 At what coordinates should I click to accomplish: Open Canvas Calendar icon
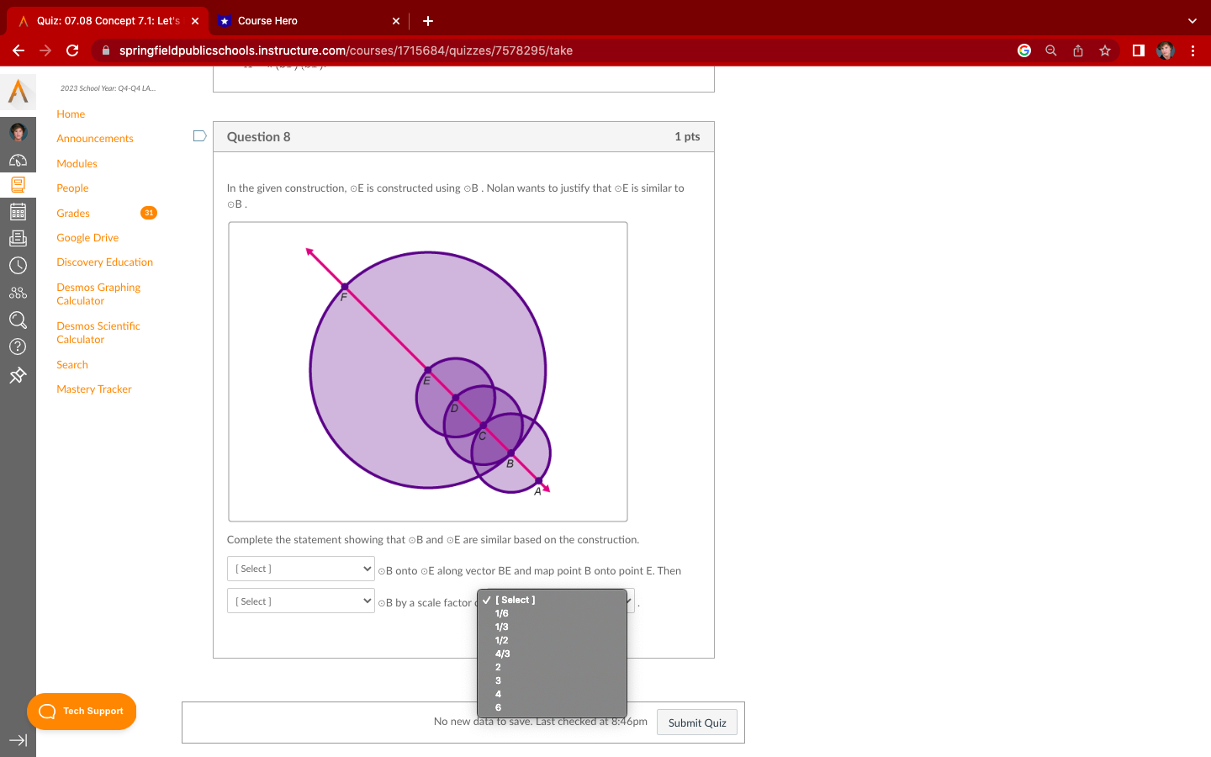click(x=18, y=212)
